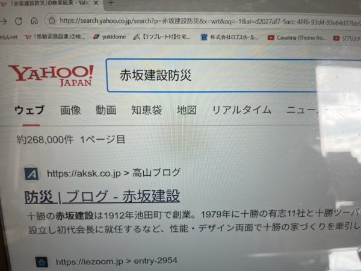Open the 【テンプレート付】住宅 bookmark
This screenshot has height=271, width=361.
coord(162,37)
